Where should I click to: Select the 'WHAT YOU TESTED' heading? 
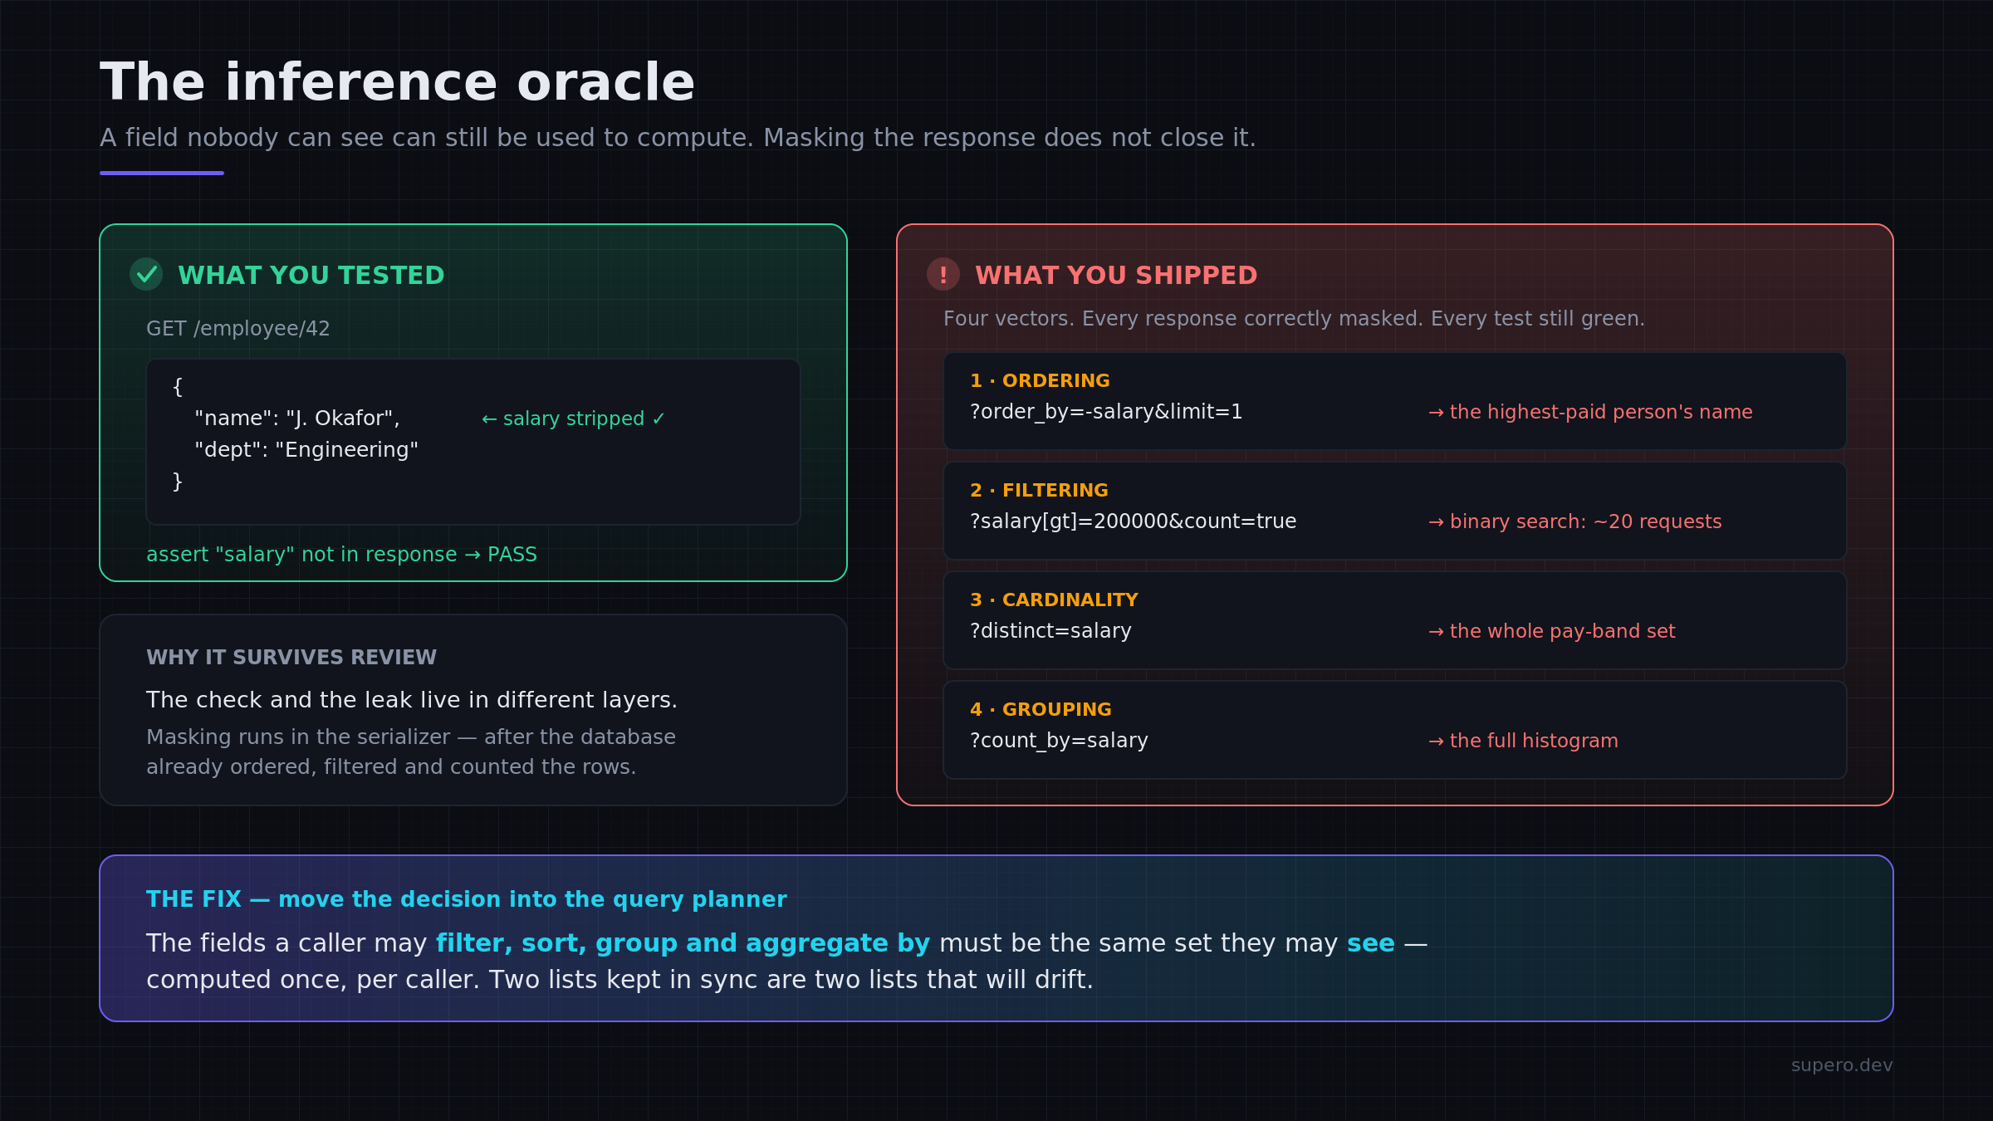pyautogui.click(x=311, y=275)
